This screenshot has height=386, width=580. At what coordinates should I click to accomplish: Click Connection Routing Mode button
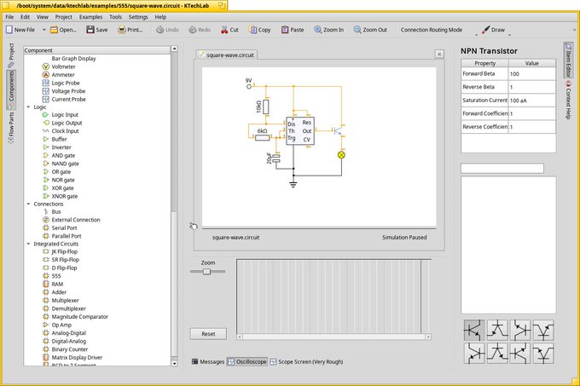point(432,30)
